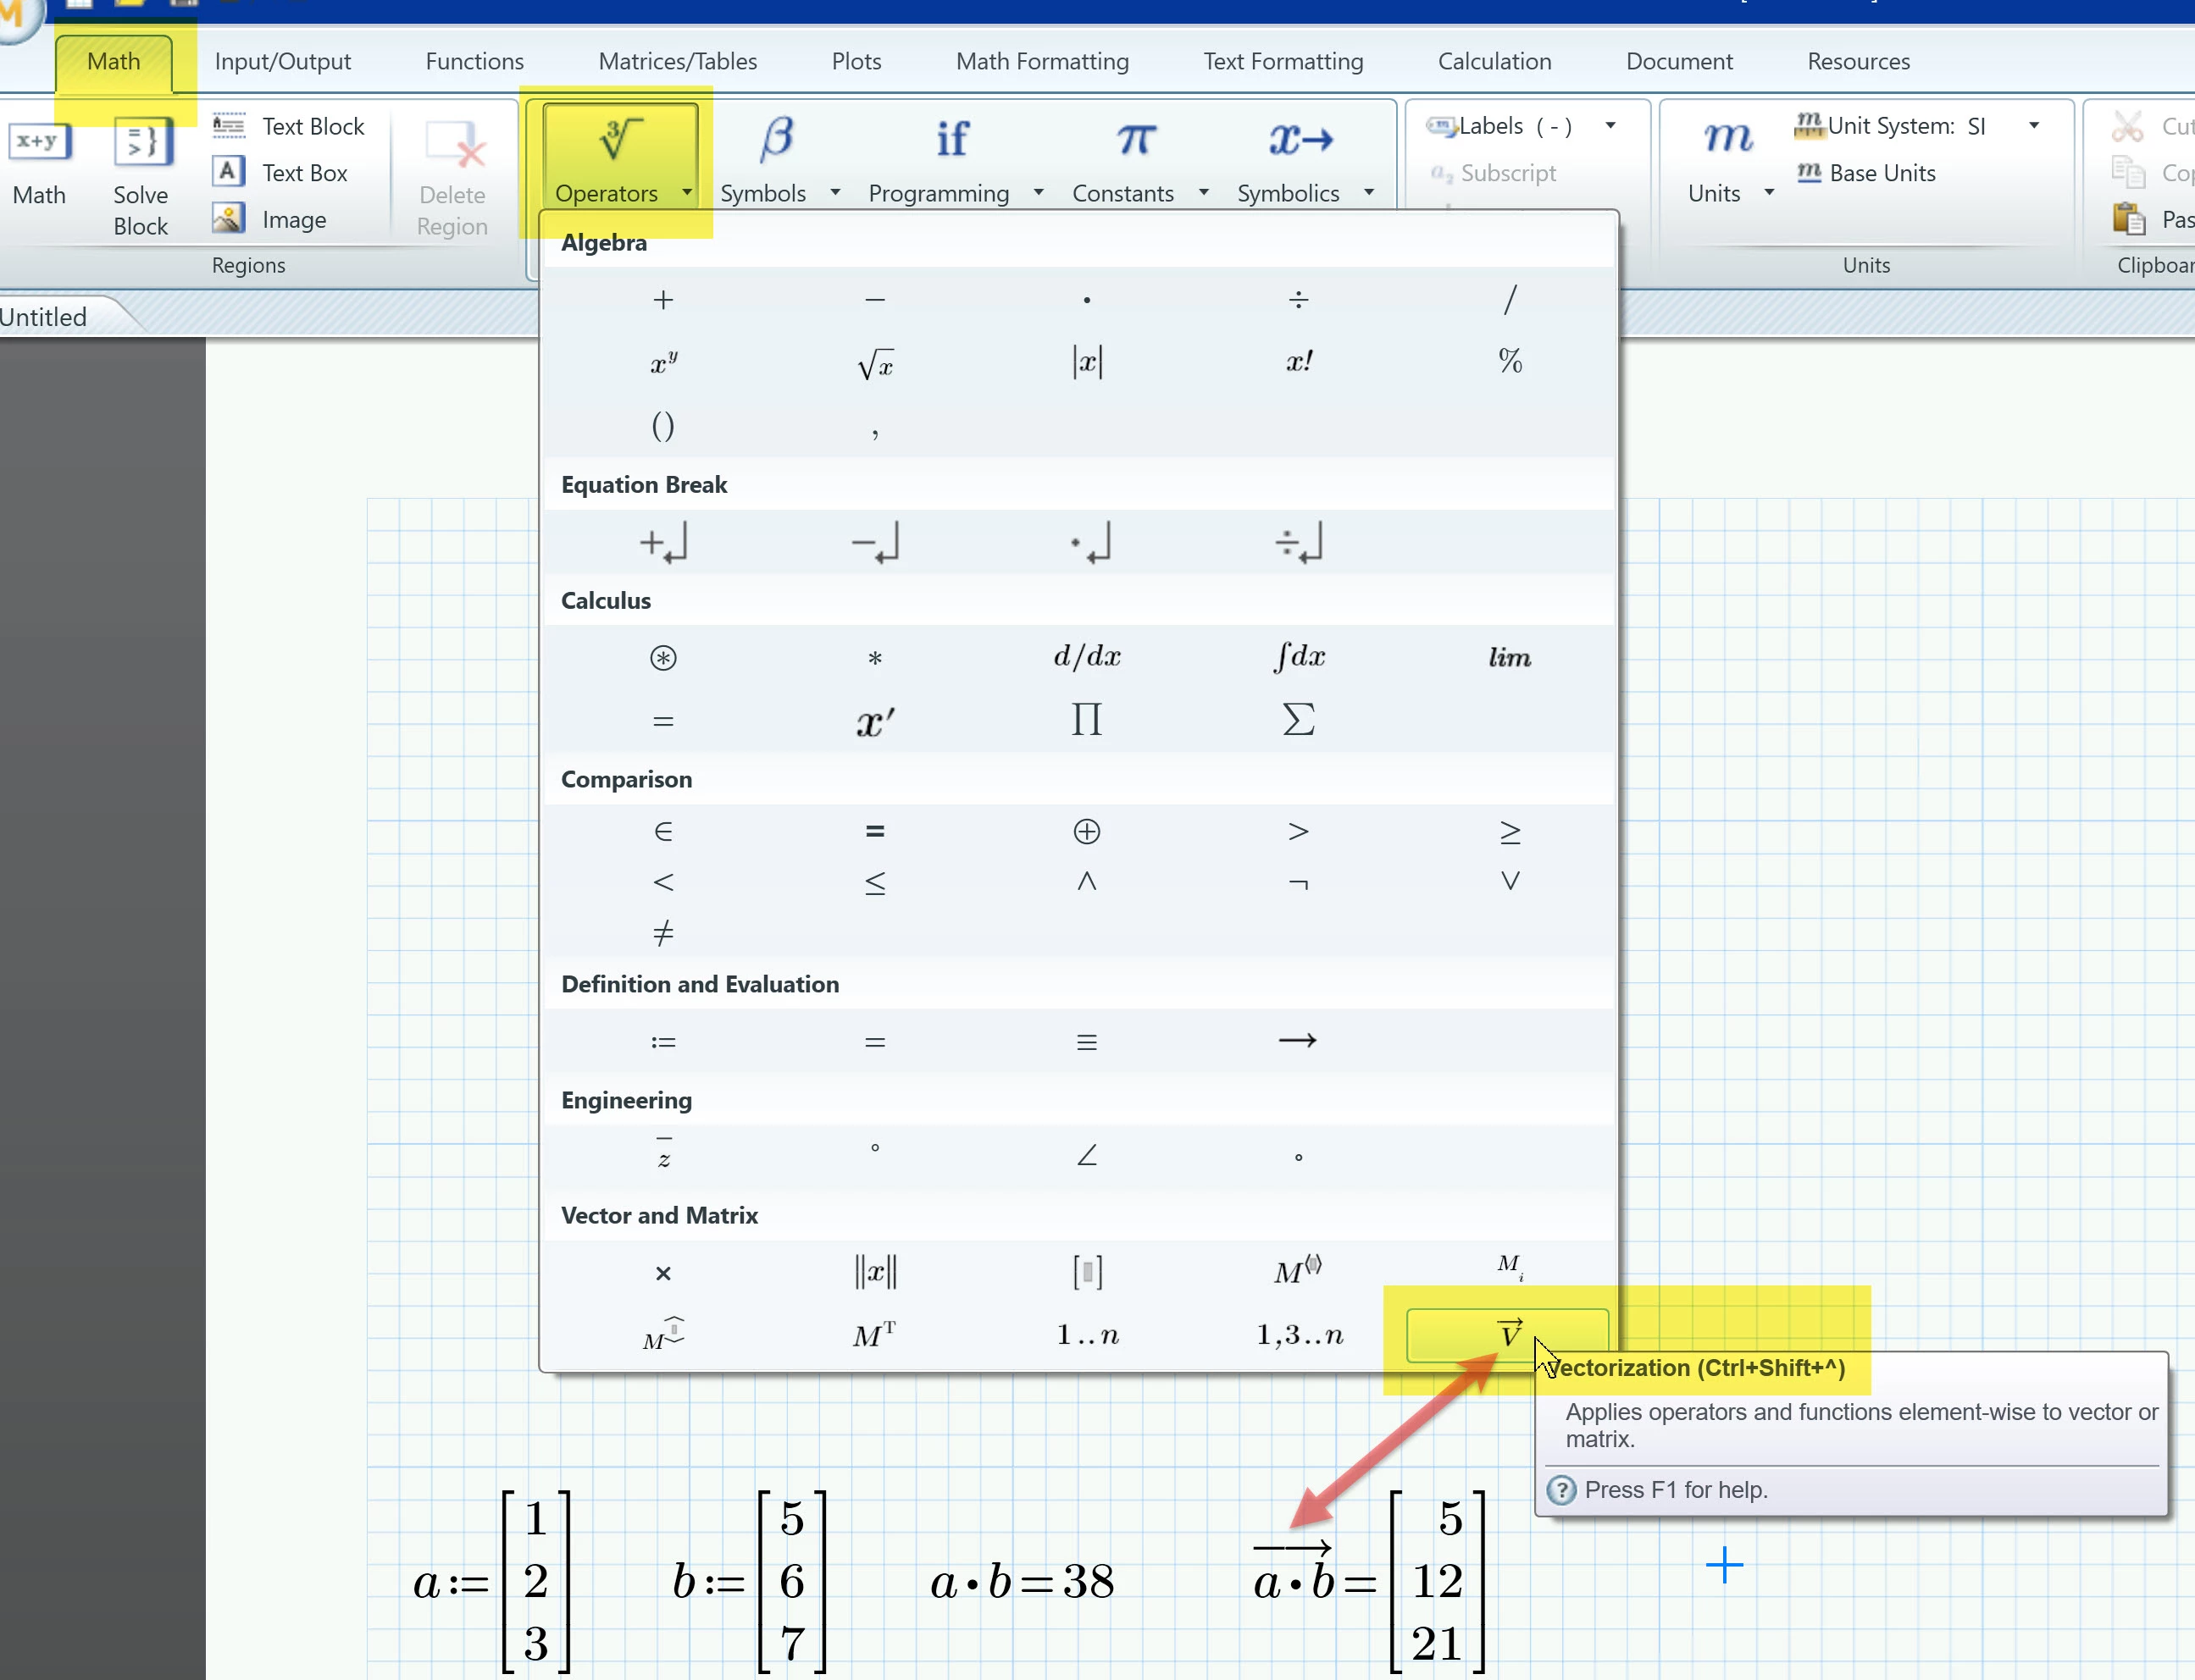Open the Plots tab

856,62
